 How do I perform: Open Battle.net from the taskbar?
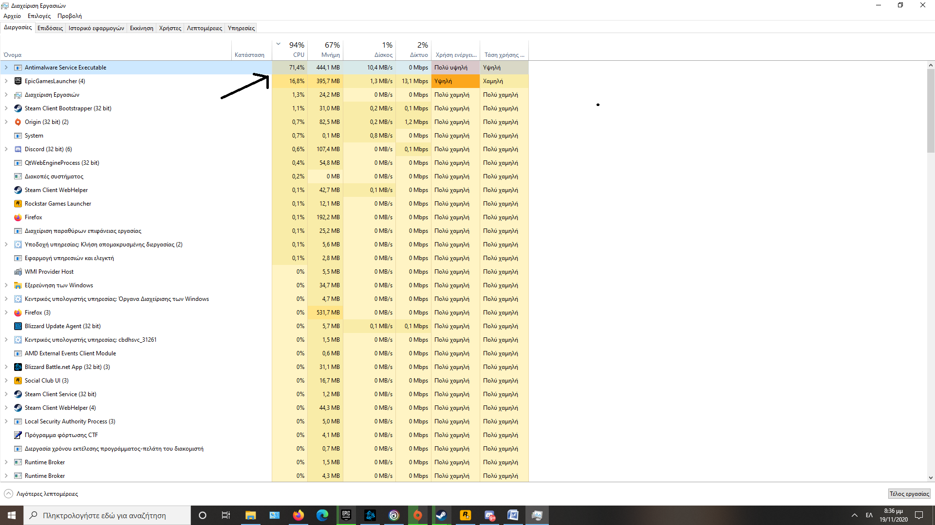click(x=370, y=515)
